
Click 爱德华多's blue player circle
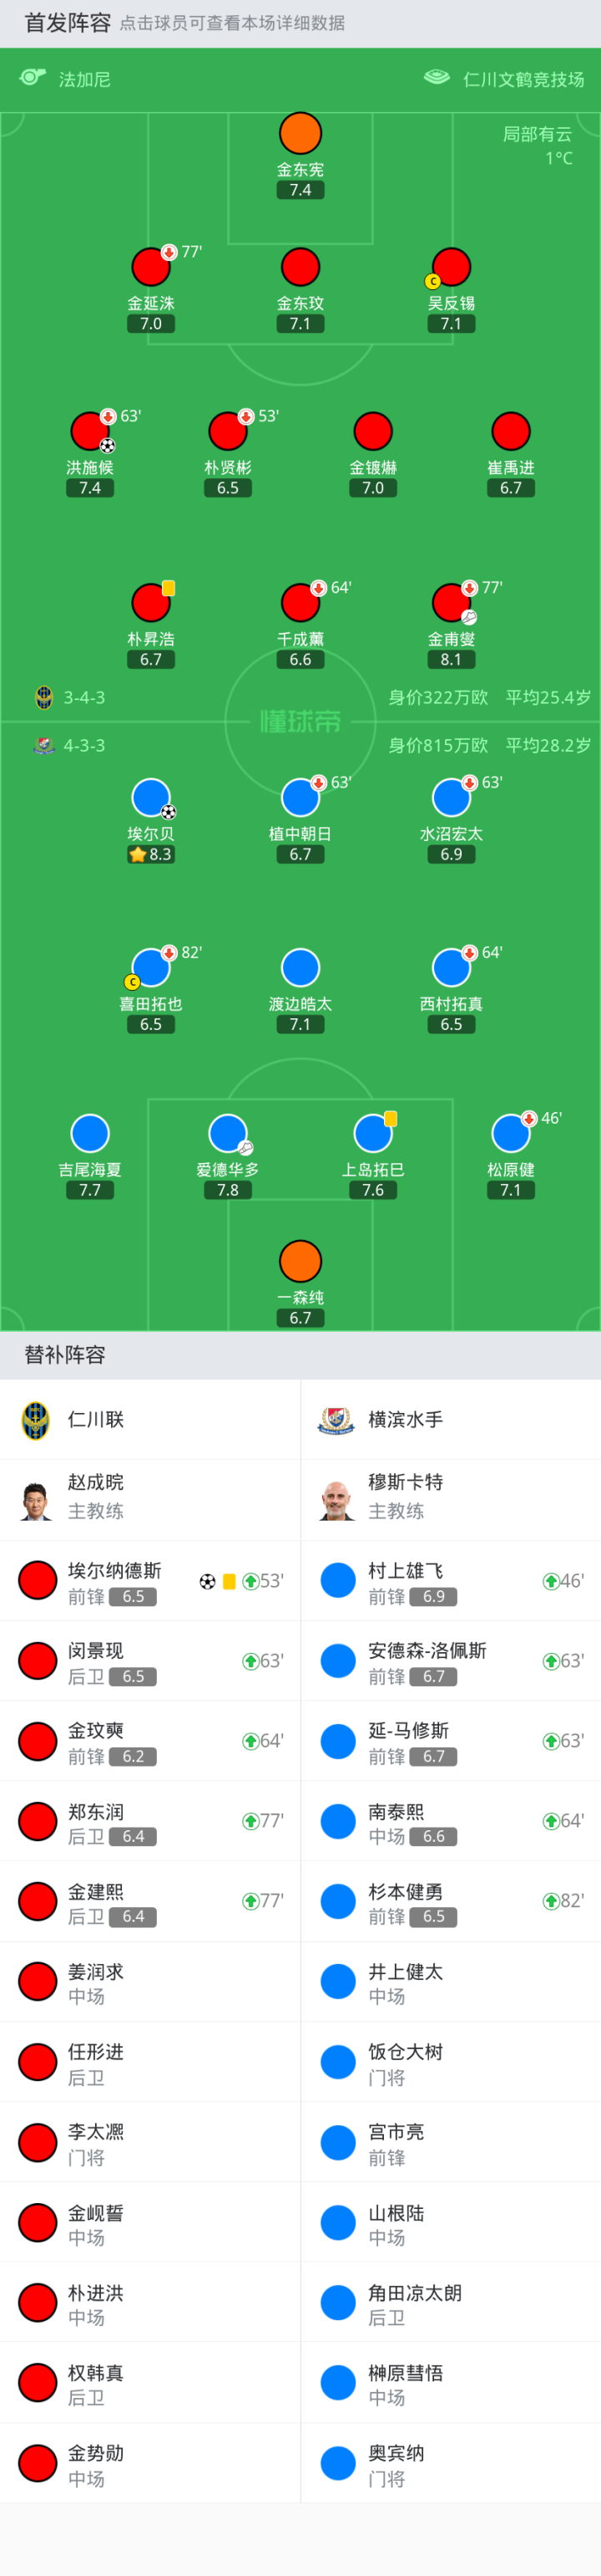pyautogui.click(x=228, y=1134)
